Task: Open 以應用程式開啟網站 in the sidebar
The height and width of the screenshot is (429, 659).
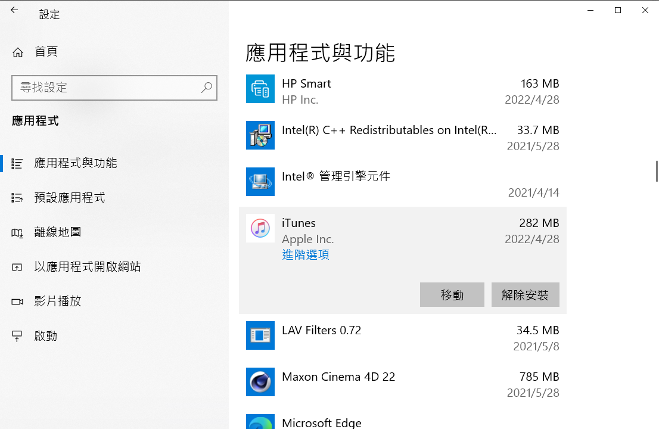Action: click(x=88, y=266)
